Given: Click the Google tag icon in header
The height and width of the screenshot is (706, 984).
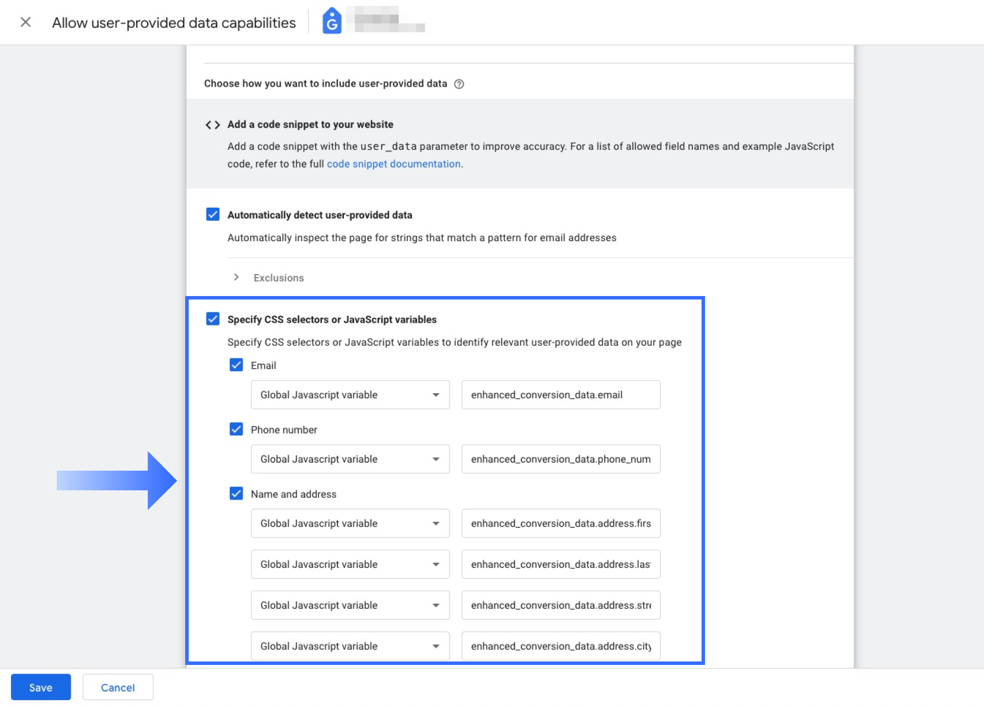Looking at the screenshot, I should click(x=332, y=21).
